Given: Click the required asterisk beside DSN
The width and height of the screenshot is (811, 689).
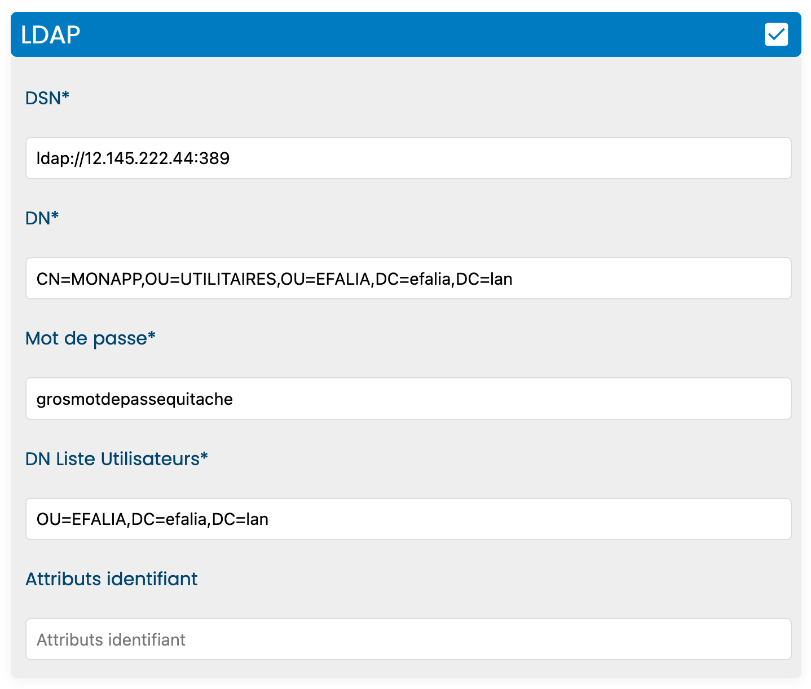Looking at the screenshot, I should pyautogui.click(x=65, y=96).
